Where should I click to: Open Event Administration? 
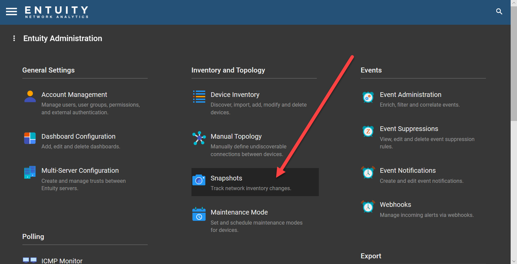click(x=411, y=95)
